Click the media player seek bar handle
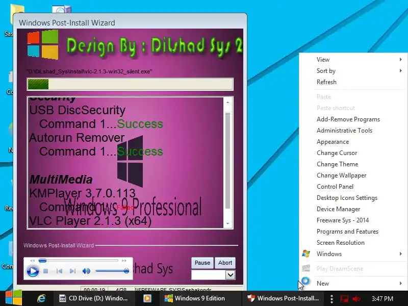 [42, 261]
